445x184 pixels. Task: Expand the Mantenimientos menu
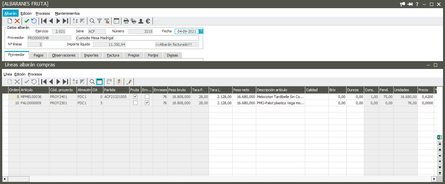point(67,13)
